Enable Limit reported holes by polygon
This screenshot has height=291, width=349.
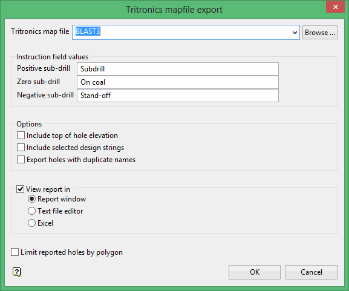pyautogui.click(x=15, y=252)
